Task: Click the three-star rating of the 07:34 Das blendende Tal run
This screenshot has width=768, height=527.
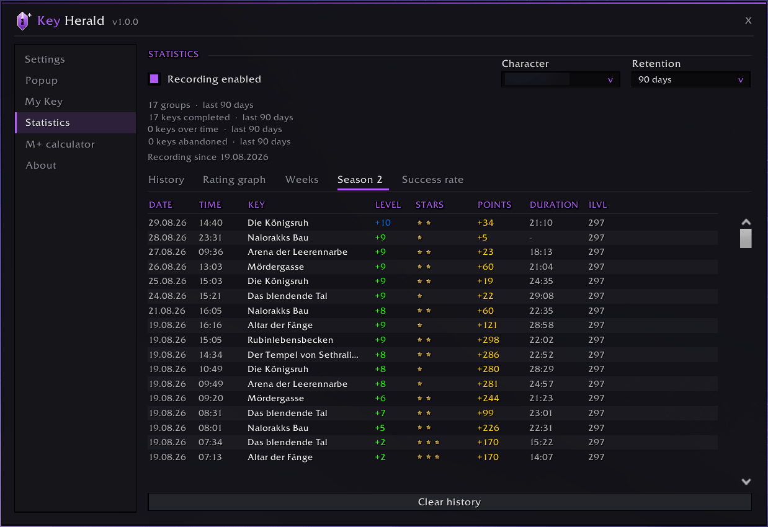Action: click(428, 443)
